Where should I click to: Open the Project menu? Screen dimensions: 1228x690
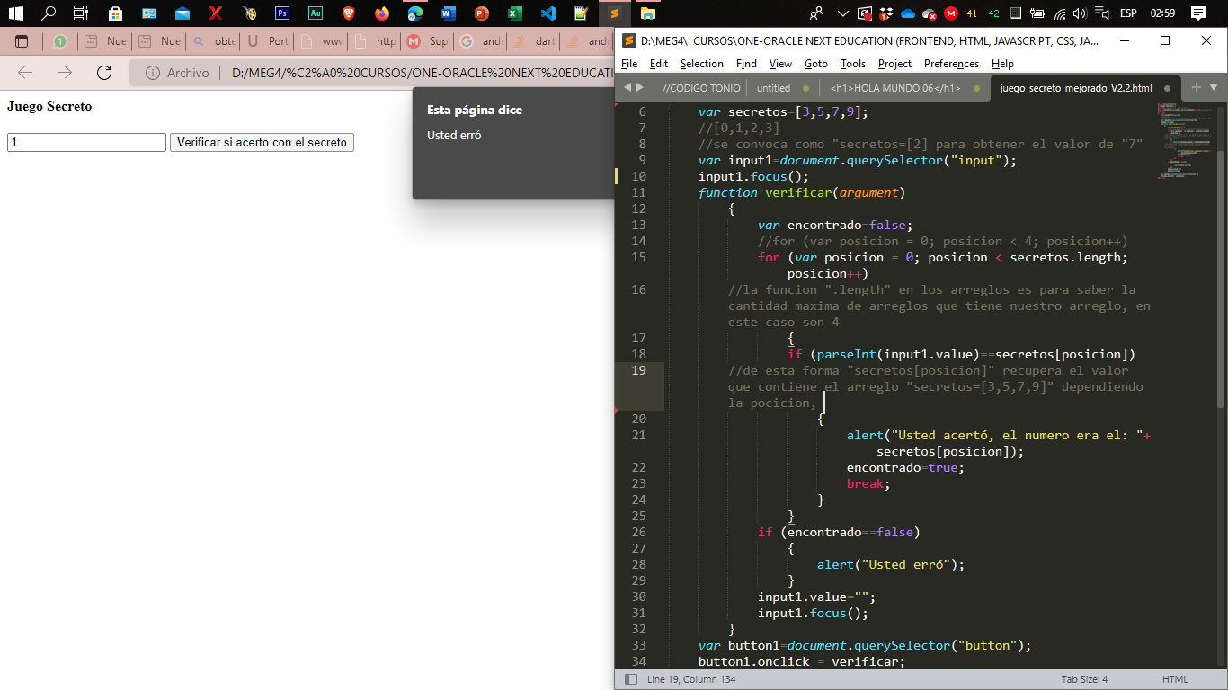[x=894, y=64]
